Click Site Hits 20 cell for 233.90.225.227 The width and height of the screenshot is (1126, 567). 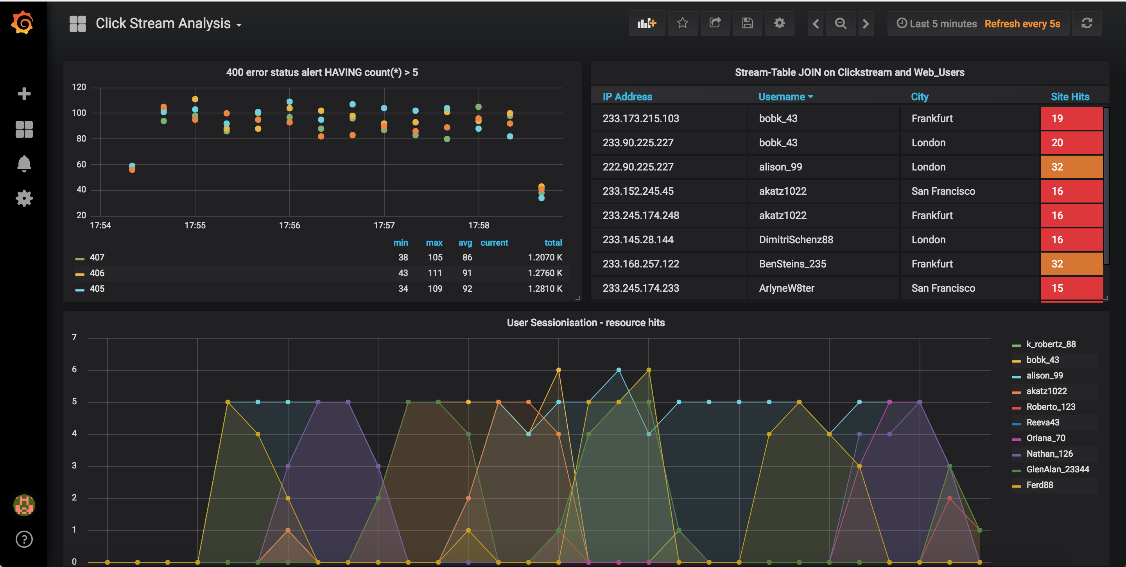1071,143
